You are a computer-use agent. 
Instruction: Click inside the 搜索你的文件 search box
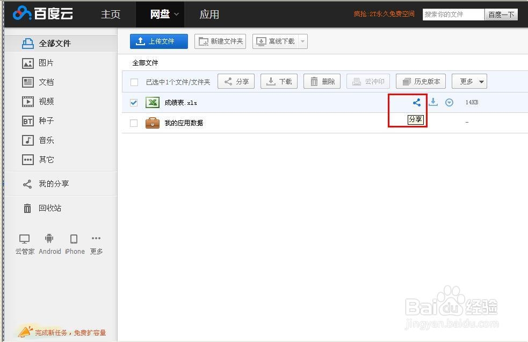(x=453, y=15)
